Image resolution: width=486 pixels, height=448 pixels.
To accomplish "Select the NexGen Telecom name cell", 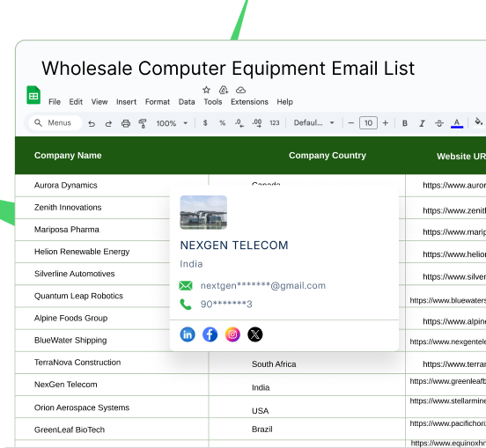I will pos(112,385).
